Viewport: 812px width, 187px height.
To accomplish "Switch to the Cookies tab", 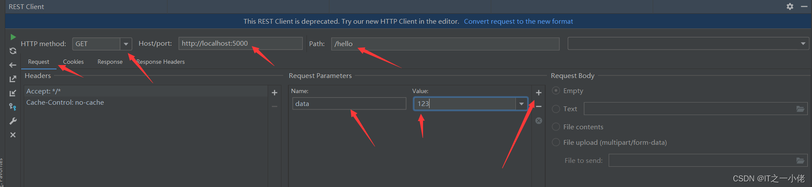I will (73, 62).
